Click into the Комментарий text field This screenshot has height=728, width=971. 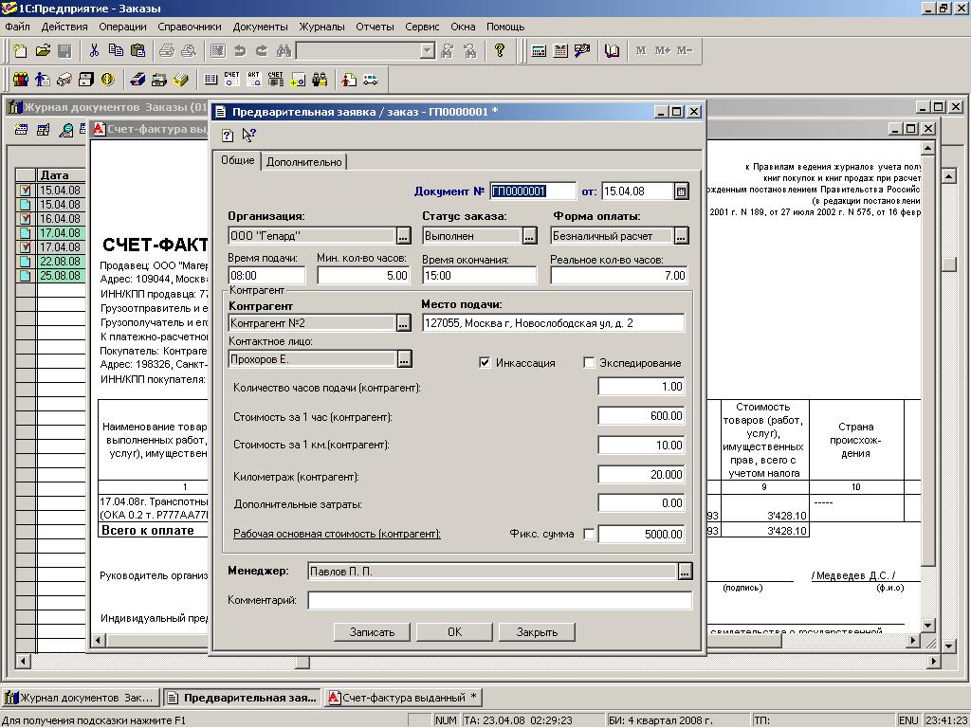click(500, 600)
